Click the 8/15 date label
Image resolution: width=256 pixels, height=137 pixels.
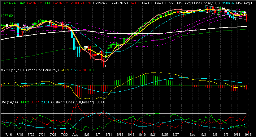[x=131, y=135]
